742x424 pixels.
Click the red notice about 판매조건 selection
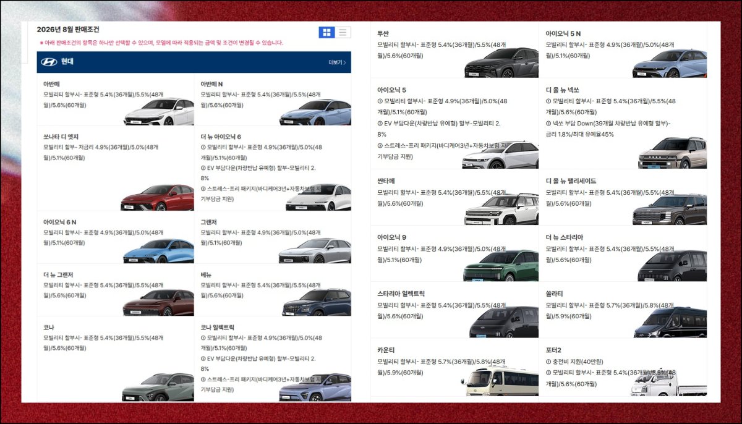(x=161, y=43)
